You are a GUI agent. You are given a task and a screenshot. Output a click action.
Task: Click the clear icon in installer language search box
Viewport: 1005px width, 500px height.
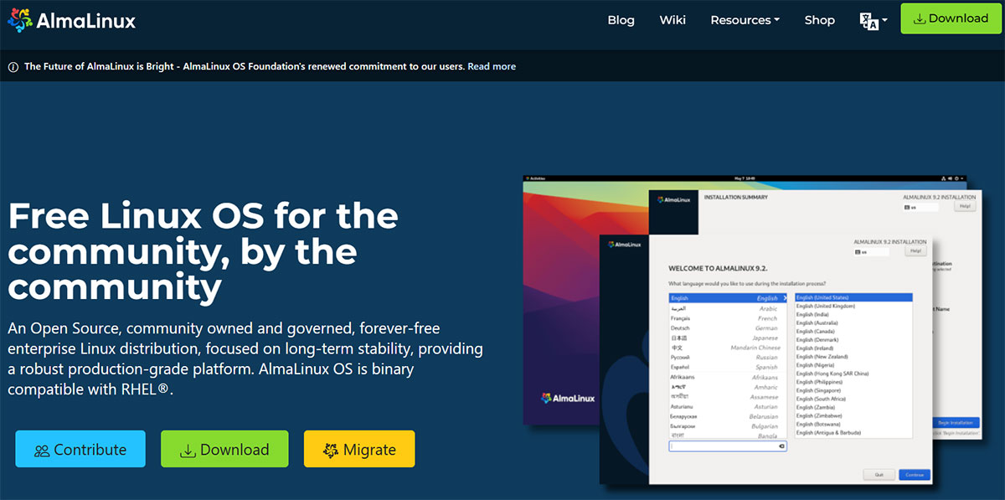coord(781,446)
